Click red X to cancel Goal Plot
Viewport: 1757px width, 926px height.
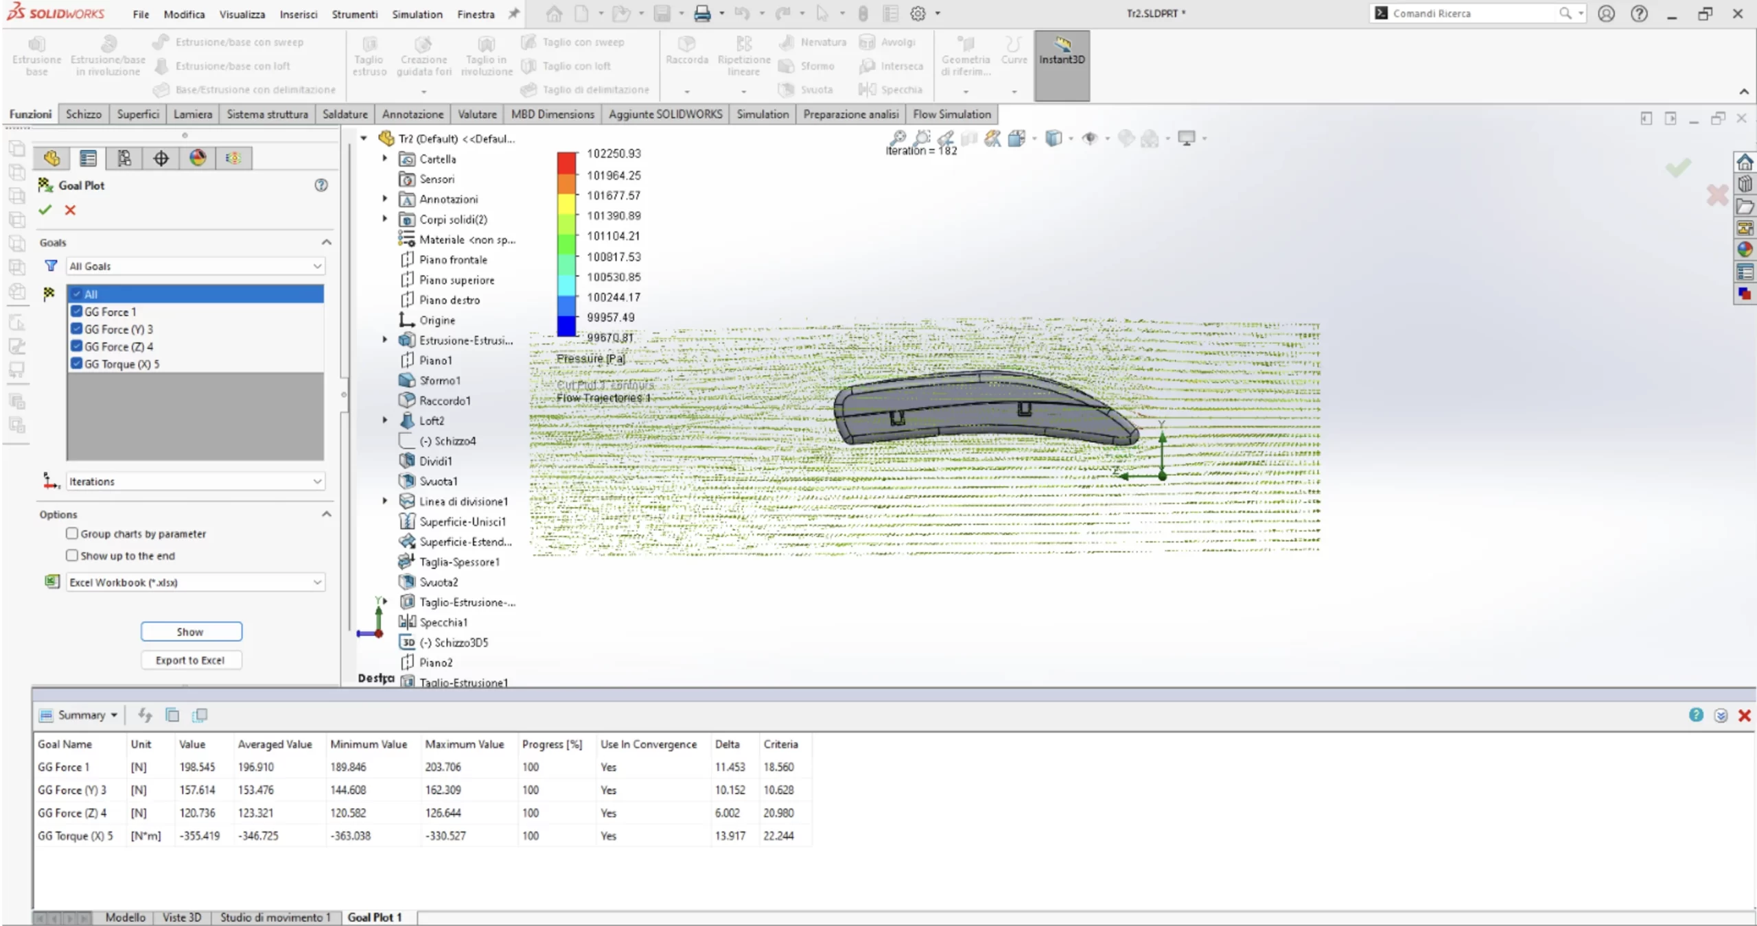coord(70,210)
